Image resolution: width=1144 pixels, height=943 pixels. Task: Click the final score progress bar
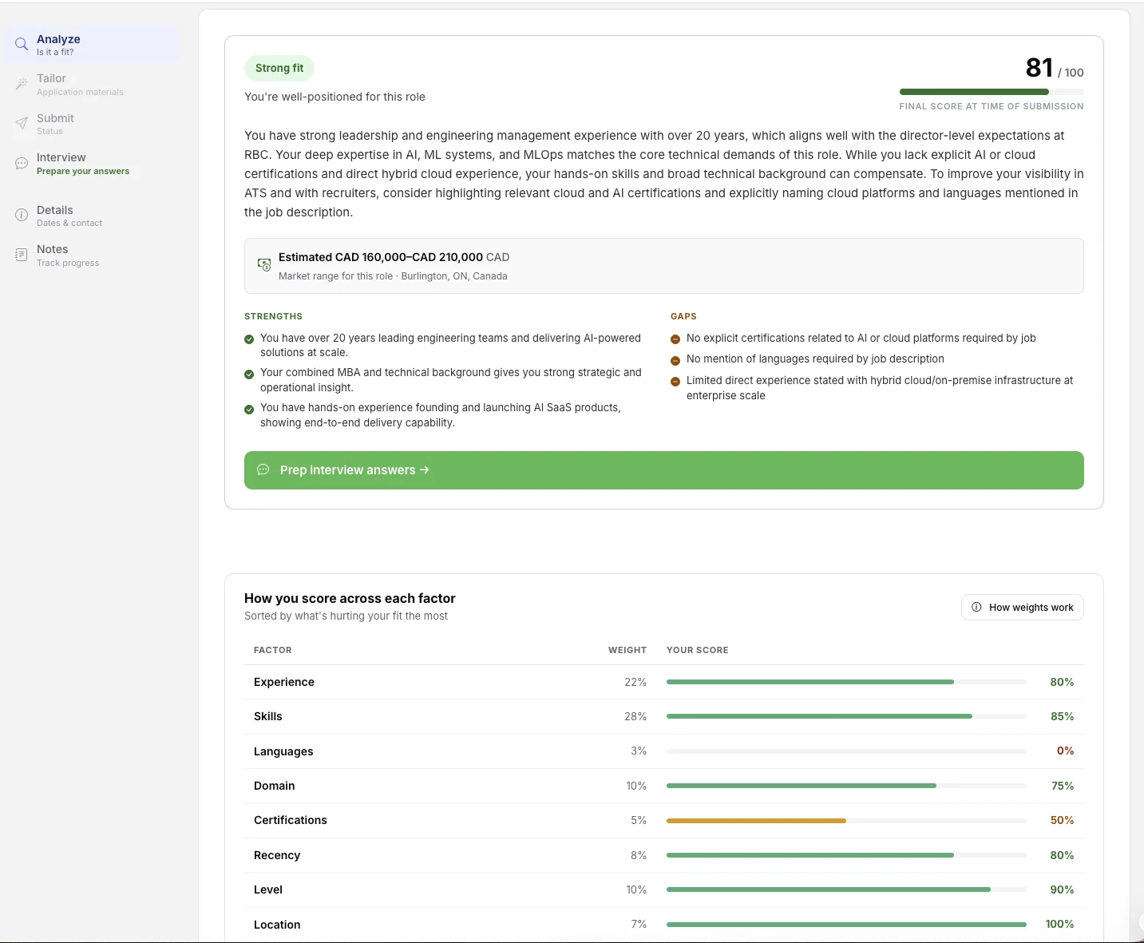[991, 92]
